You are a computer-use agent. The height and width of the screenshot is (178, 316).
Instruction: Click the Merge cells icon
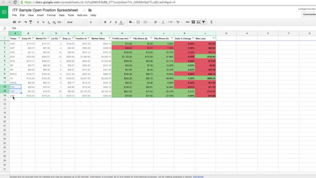point(145,22)
